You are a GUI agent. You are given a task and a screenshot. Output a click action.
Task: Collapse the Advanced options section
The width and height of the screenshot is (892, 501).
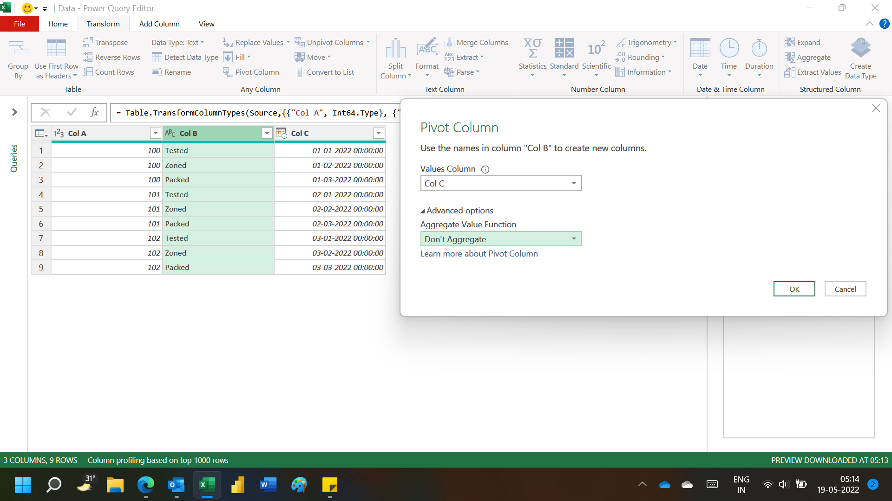pyautogui.click(x=457, y=211)
